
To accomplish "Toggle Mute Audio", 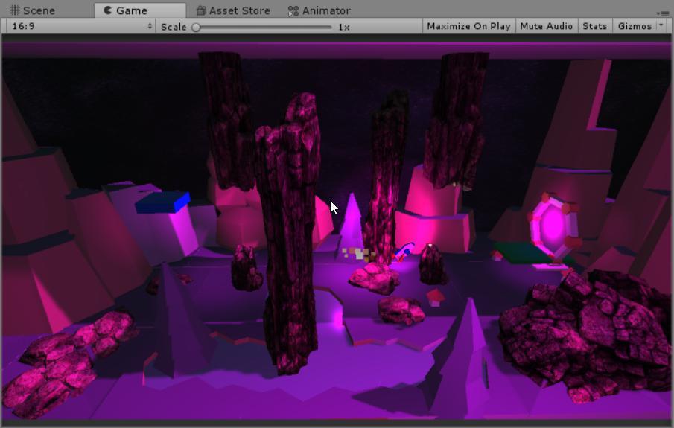I will [x=547, y=26].
